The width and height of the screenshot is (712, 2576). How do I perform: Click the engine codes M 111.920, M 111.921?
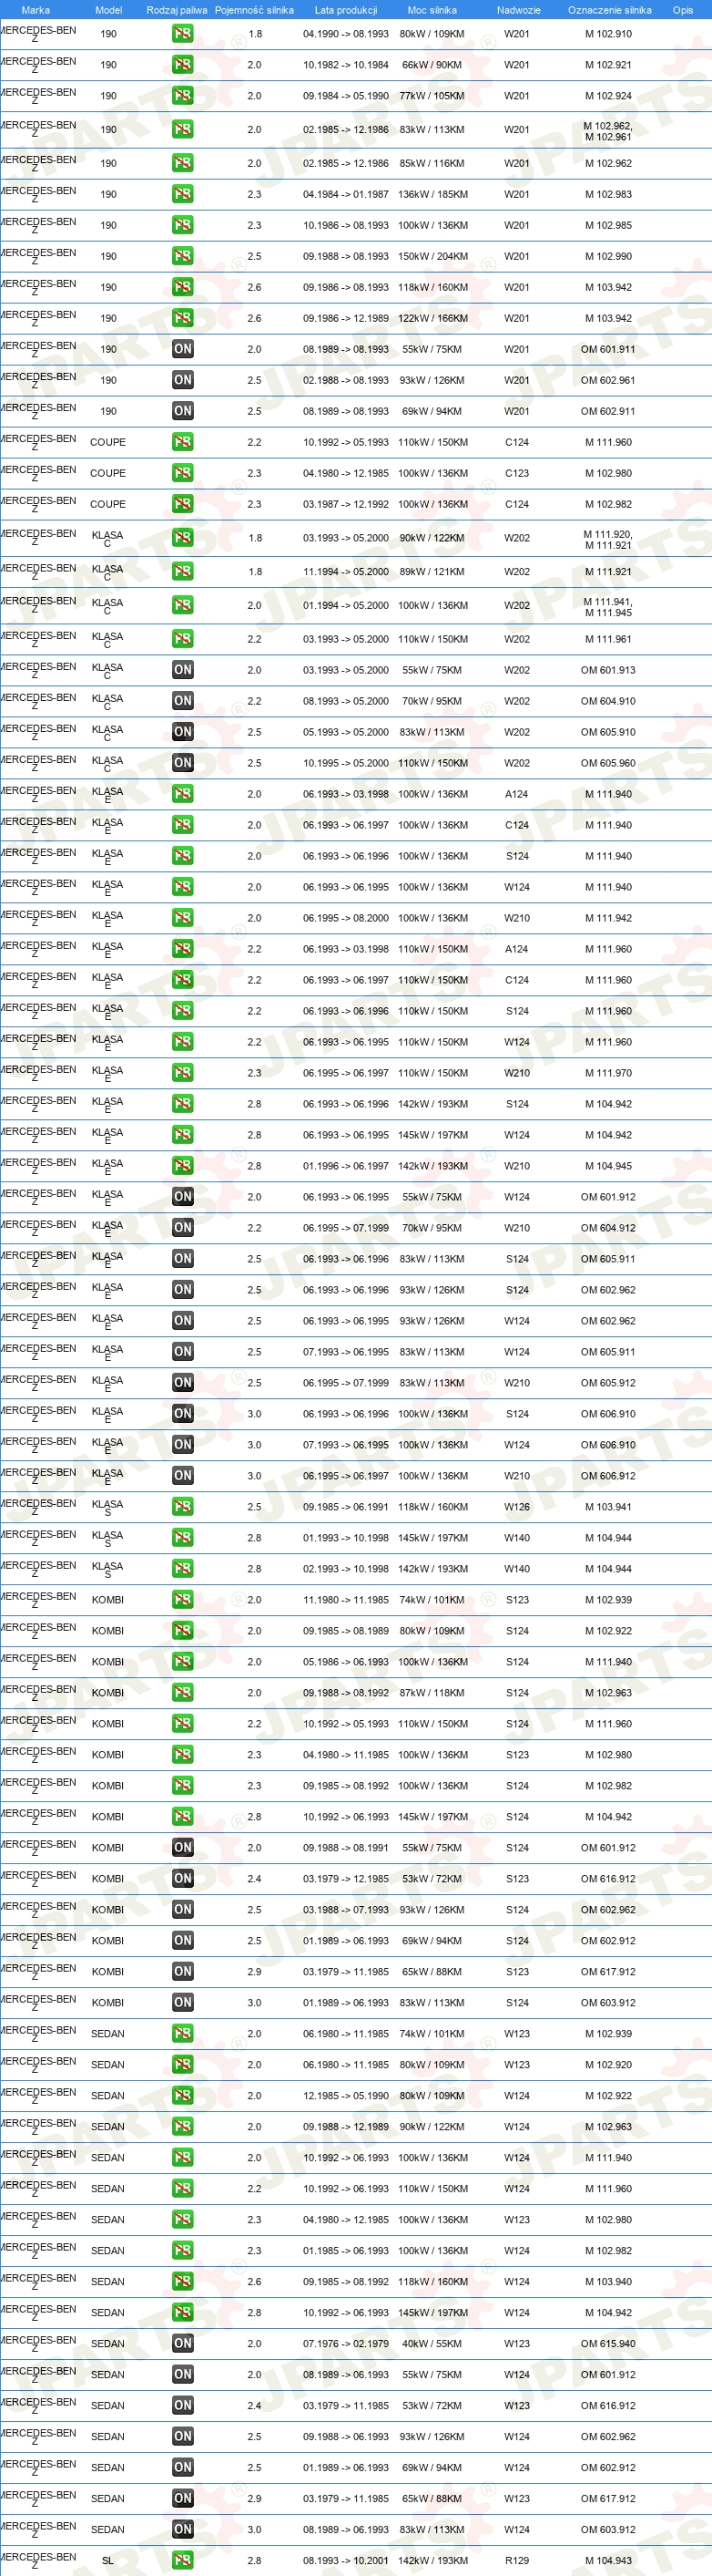click(x=608, y=539)
